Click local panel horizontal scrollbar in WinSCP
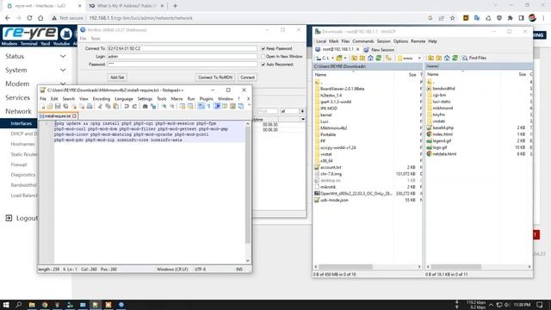Screen dimensions: 551x310 coord(345,267)
